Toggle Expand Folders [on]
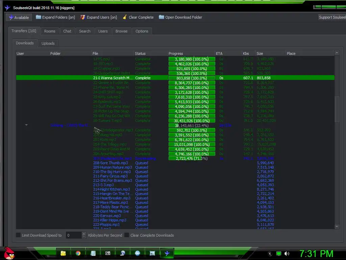The height and width of the screenshot is (260, 346). pyautogui.click(x=55, y=17)
